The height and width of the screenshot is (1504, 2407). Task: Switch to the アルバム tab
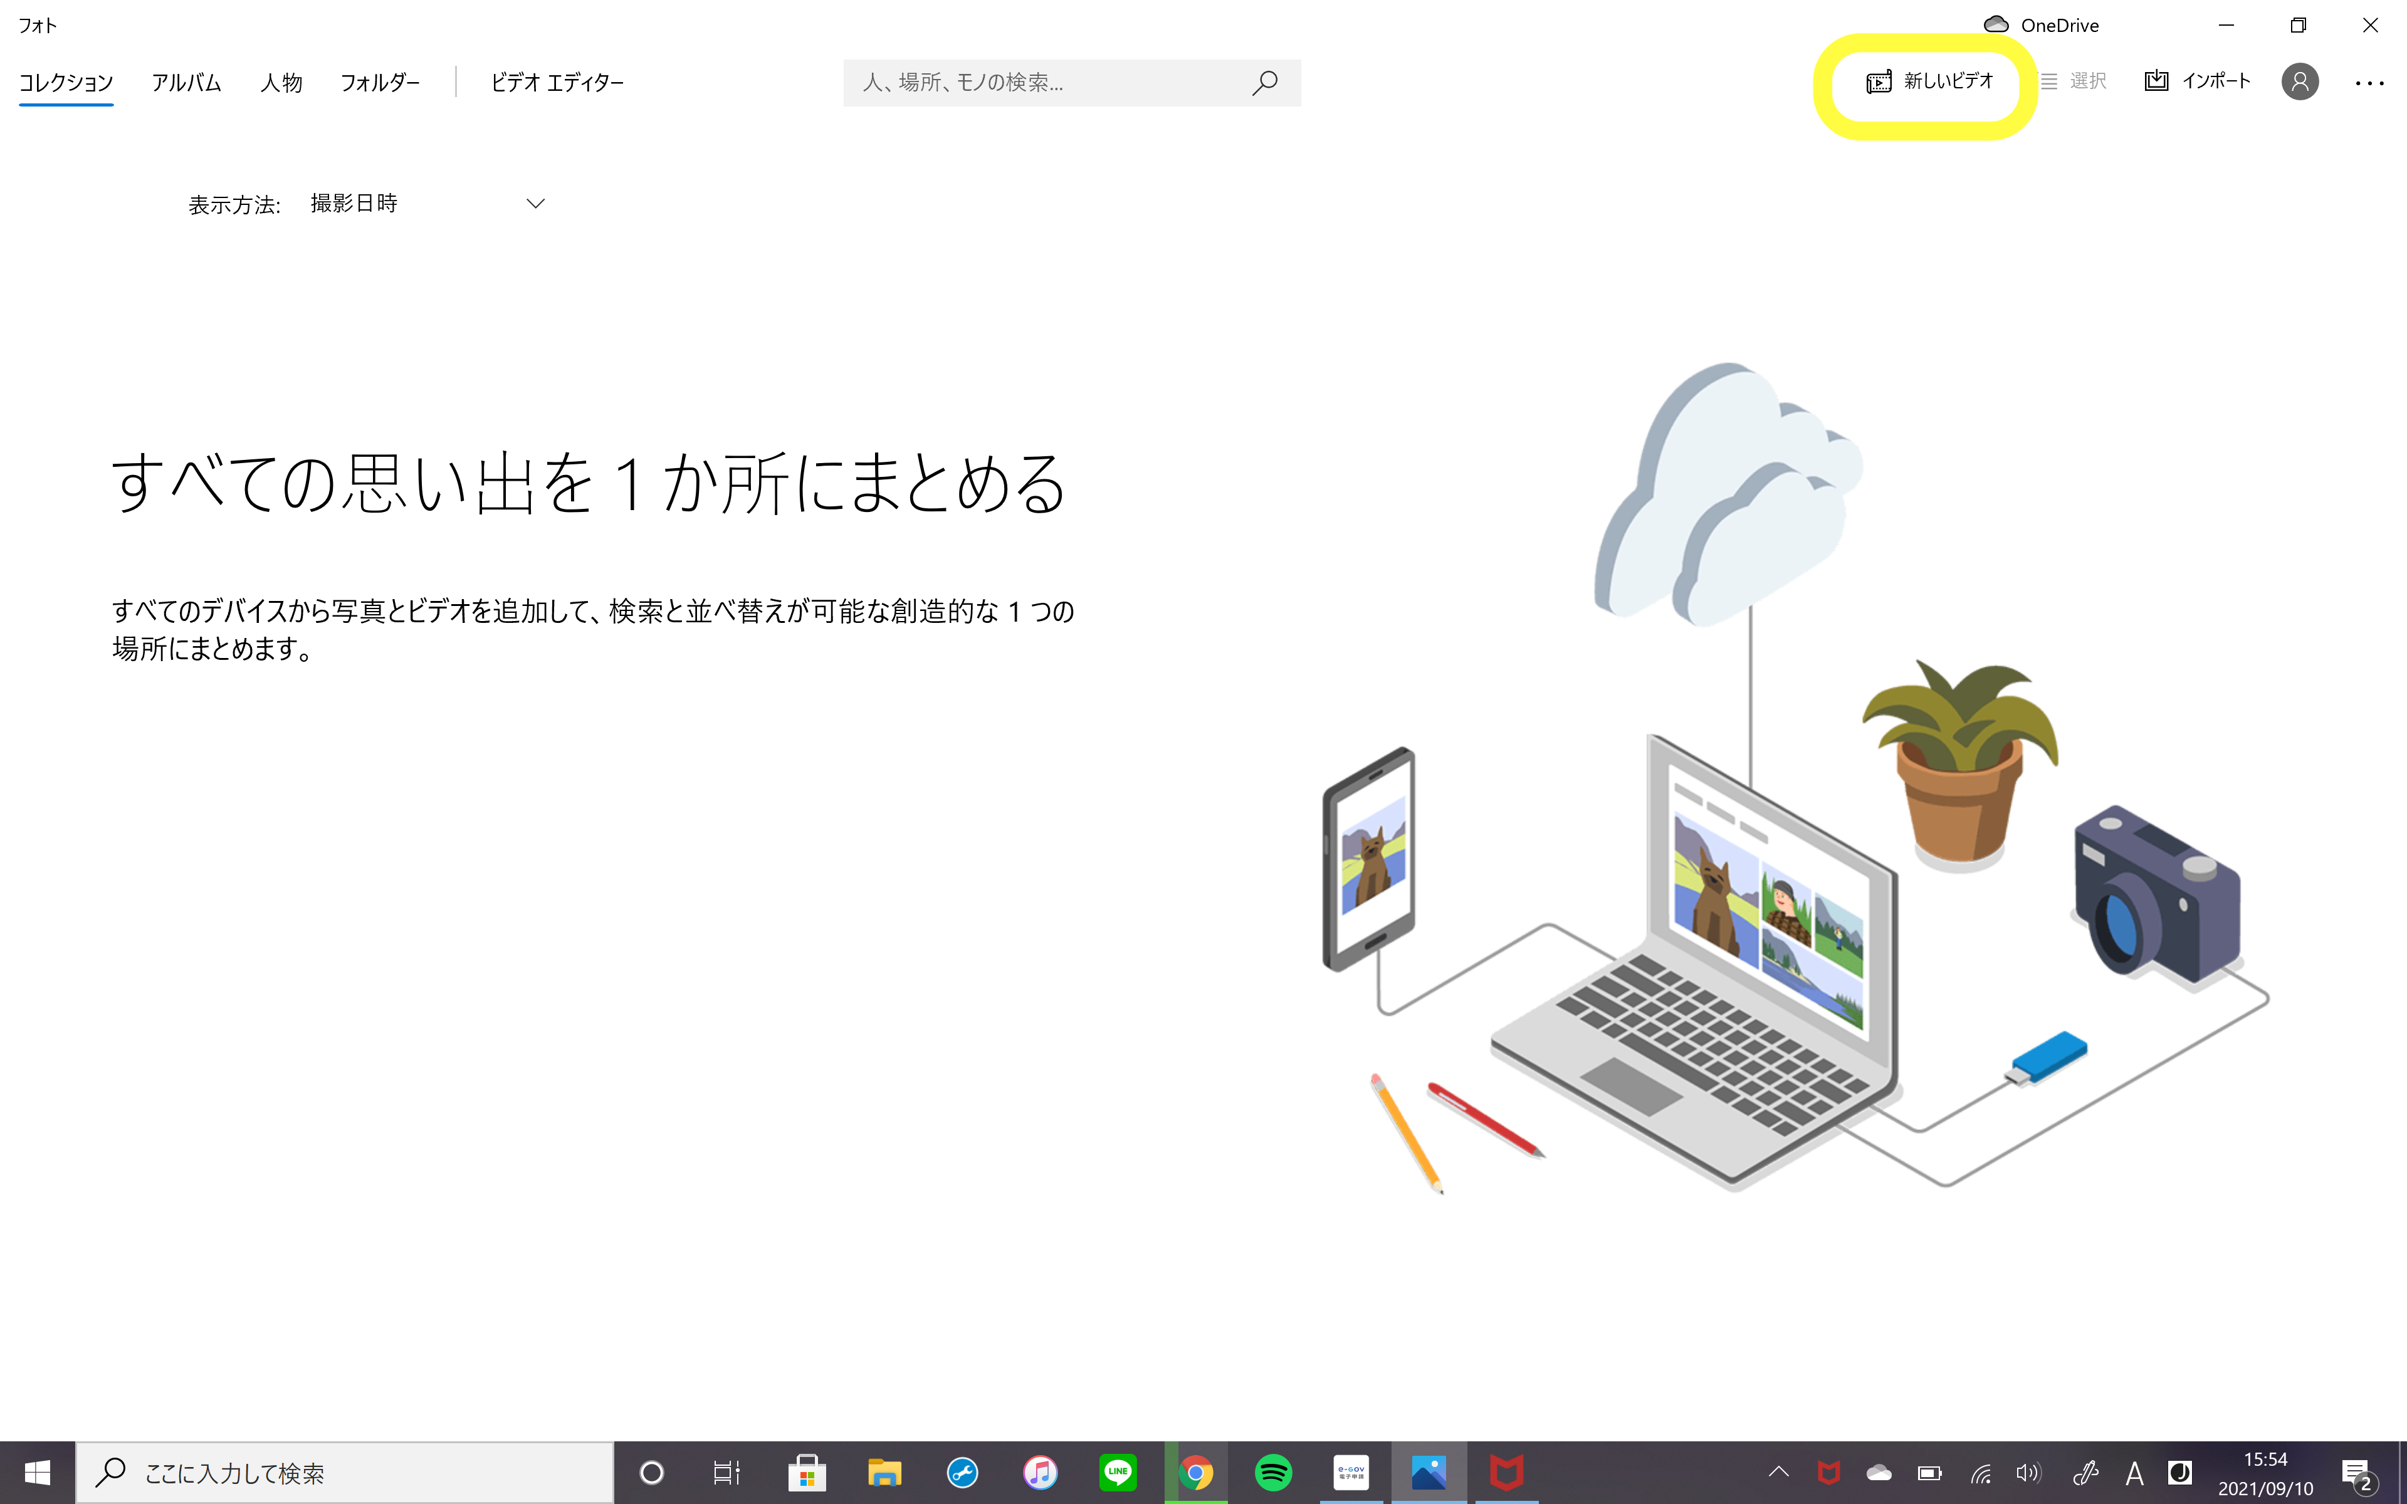[186, 83]
